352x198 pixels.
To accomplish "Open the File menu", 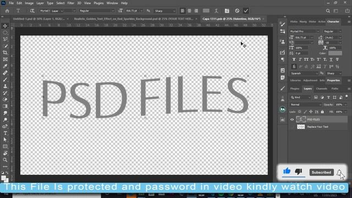I will tap(11, 3).
